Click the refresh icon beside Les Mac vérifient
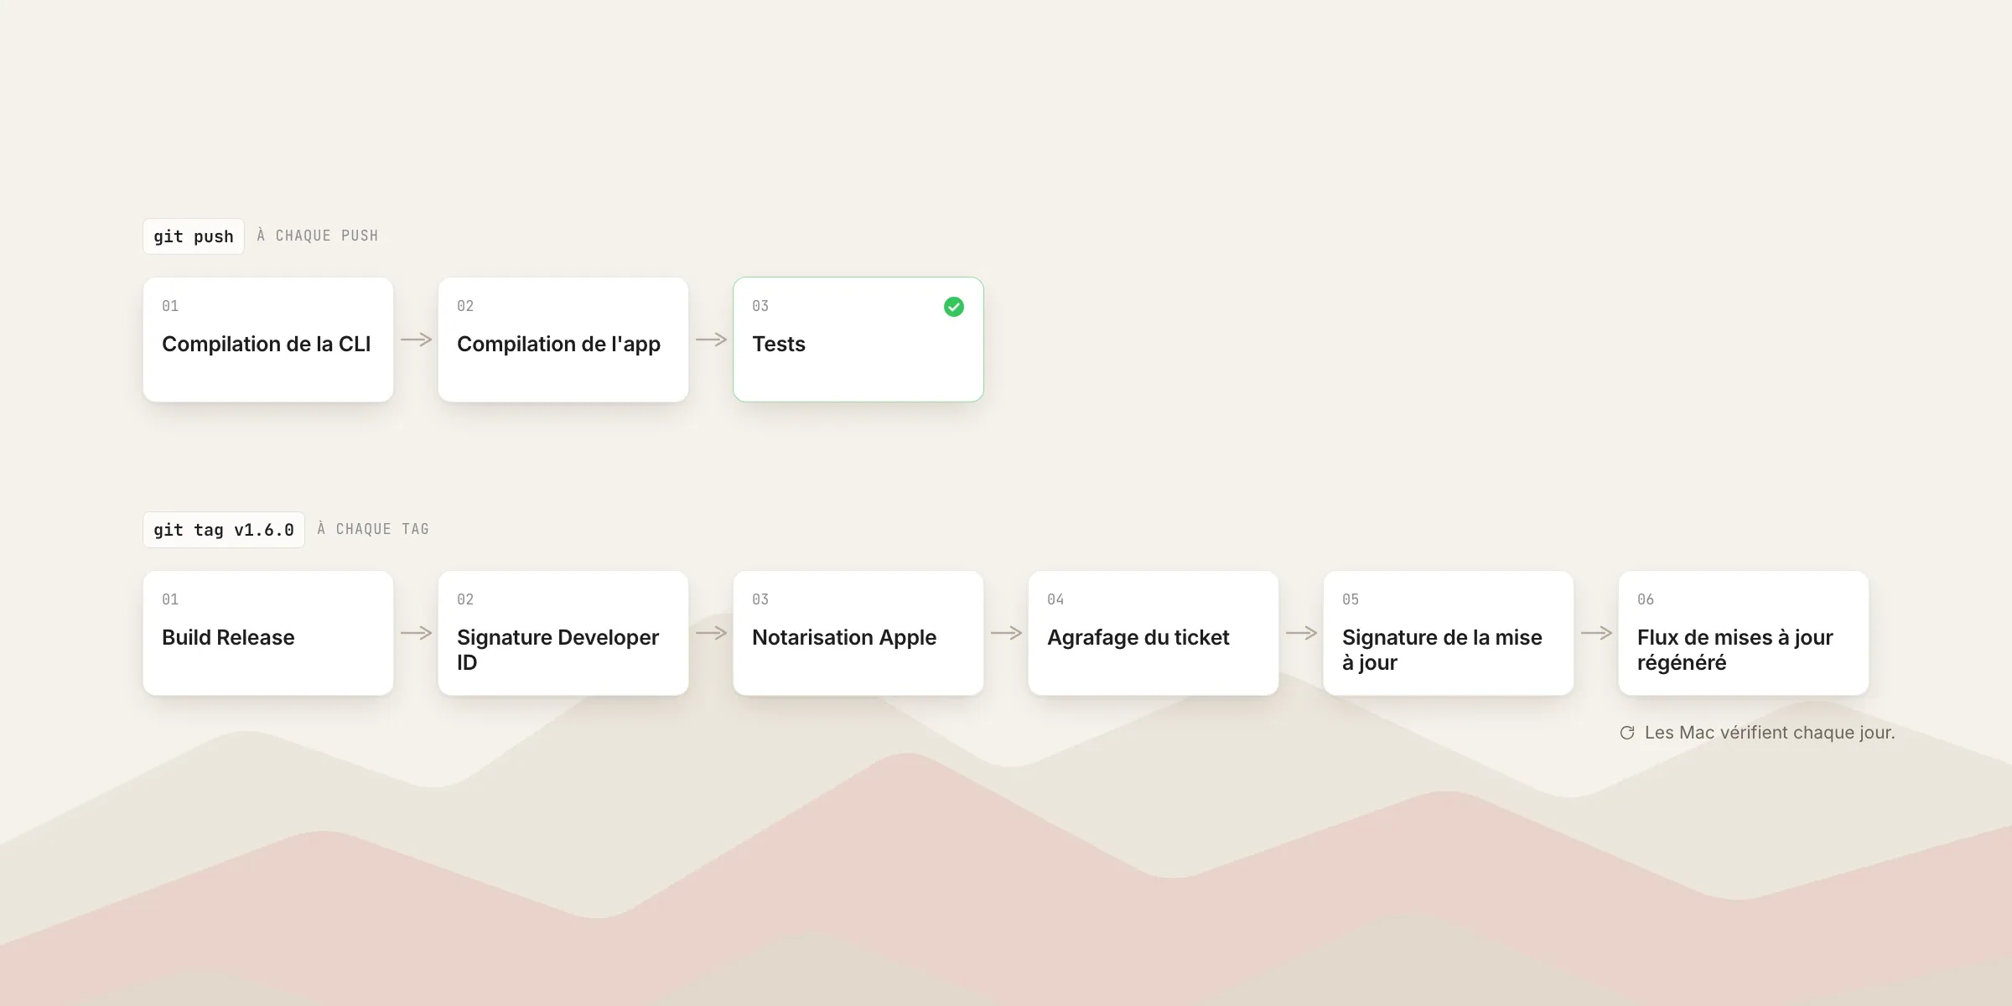Viewport: 2012px width, 1006px height. coord(1627,733)
